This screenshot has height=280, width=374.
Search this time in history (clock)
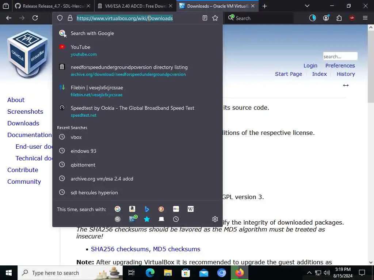pos(176,219)
